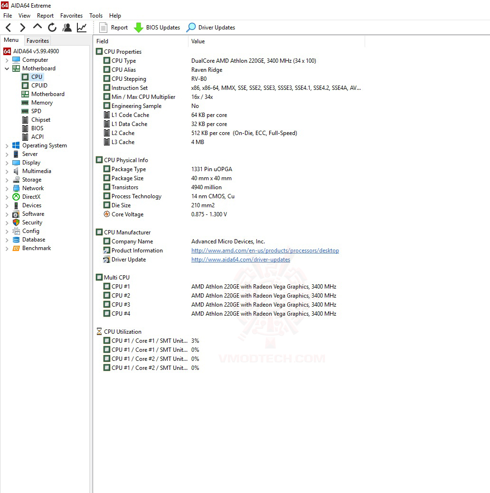Click the Driver Updates toolbar label

point(217,28)
